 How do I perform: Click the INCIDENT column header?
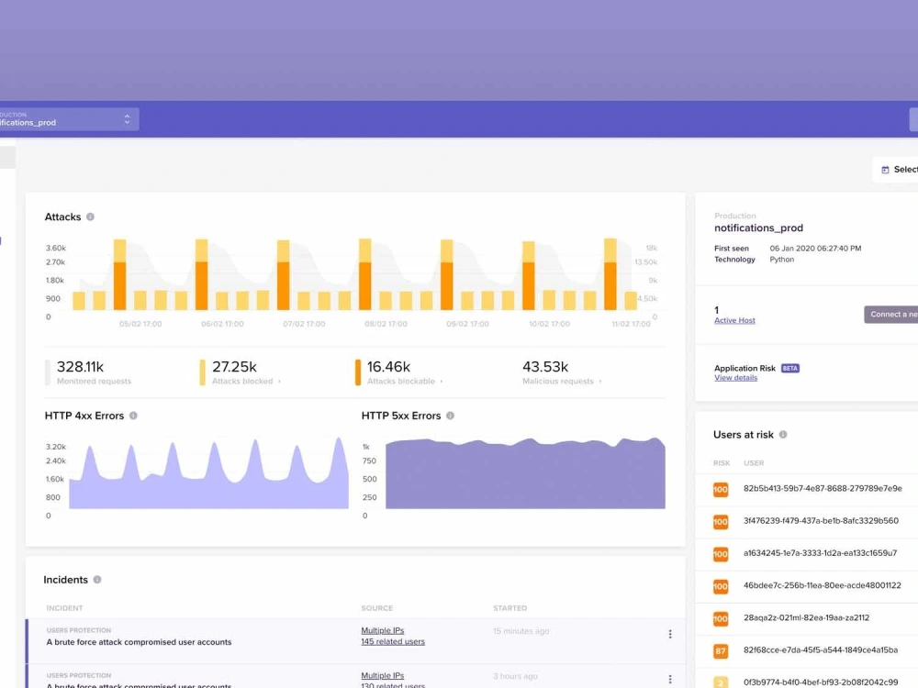tap(64, 608)
